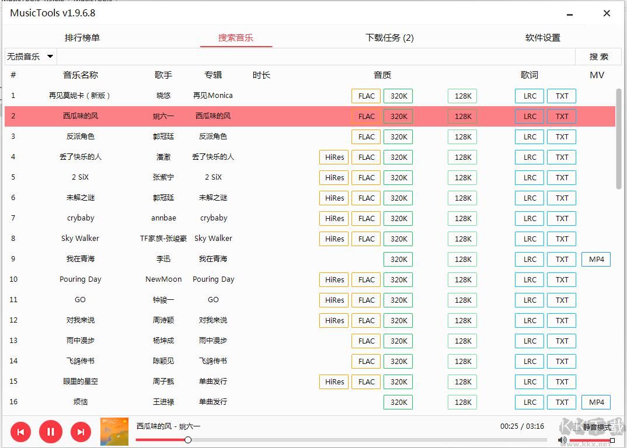
Task: Go to the 软件设置 settings tab
Action: 541,37
